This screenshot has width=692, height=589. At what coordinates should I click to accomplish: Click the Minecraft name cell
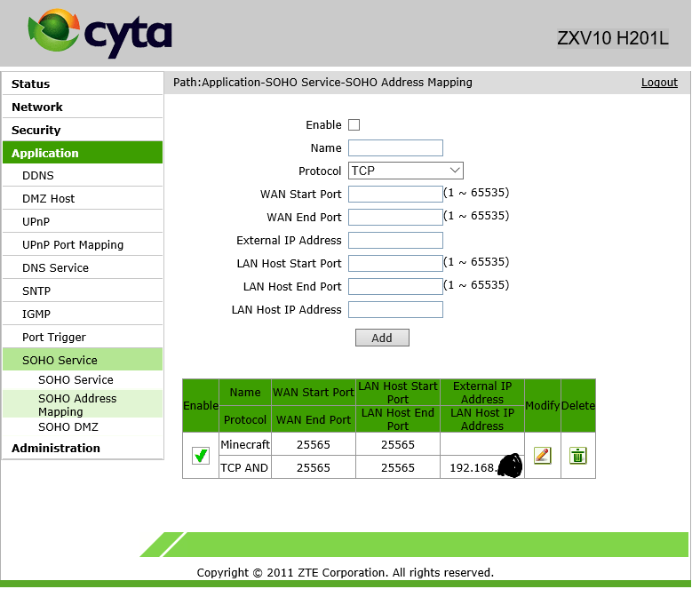[x=245, y=444]
